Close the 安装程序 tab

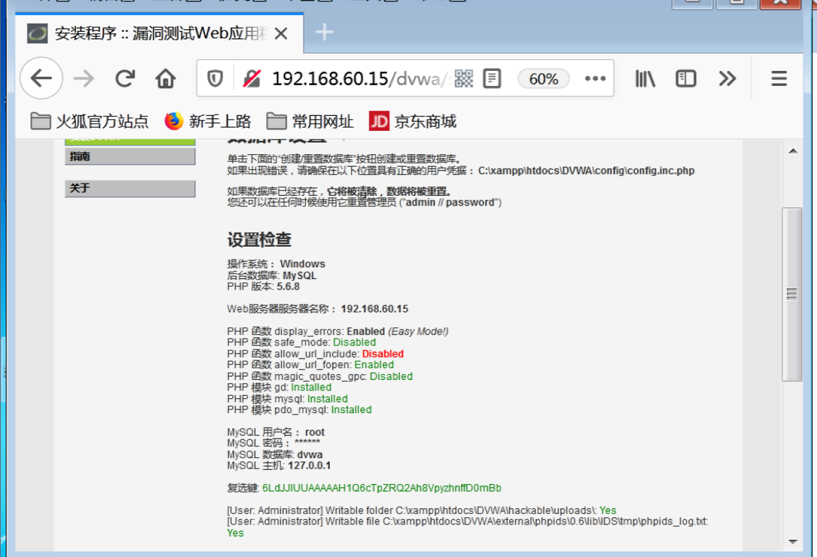[x=281, y=34]
